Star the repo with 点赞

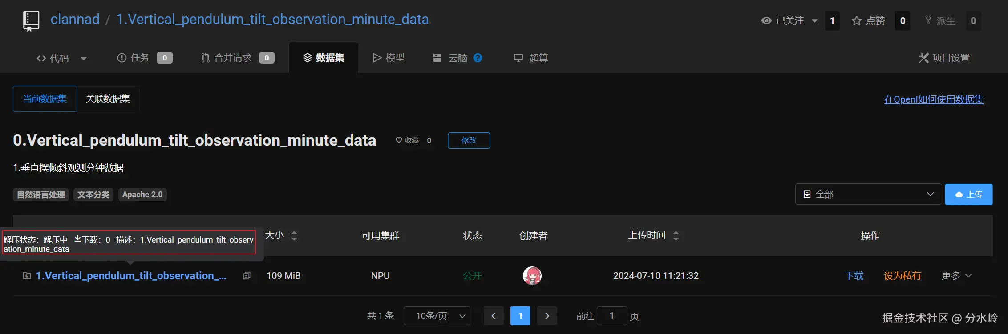[868, 21]
